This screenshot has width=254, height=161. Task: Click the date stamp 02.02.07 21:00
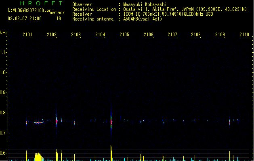25,19
